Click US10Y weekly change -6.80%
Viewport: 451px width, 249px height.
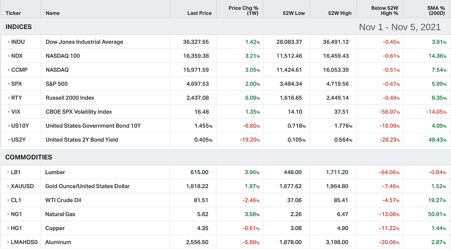[251, 126]
